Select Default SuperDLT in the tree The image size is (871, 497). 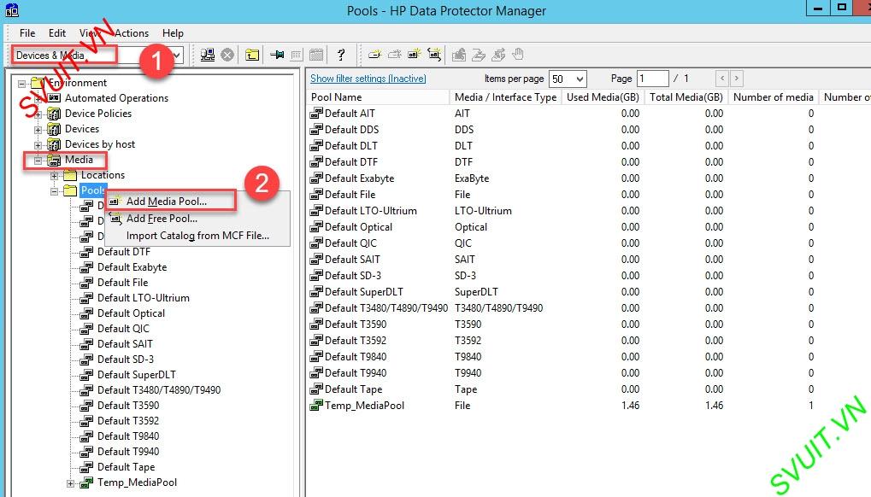tap(137, 375)
